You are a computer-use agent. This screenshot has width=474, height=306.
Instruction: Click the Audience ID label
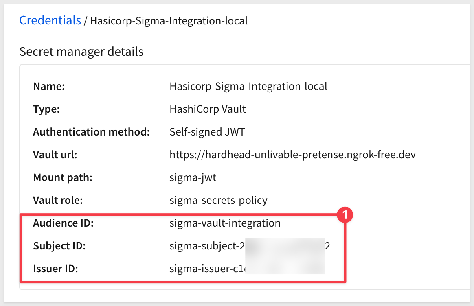63,223
